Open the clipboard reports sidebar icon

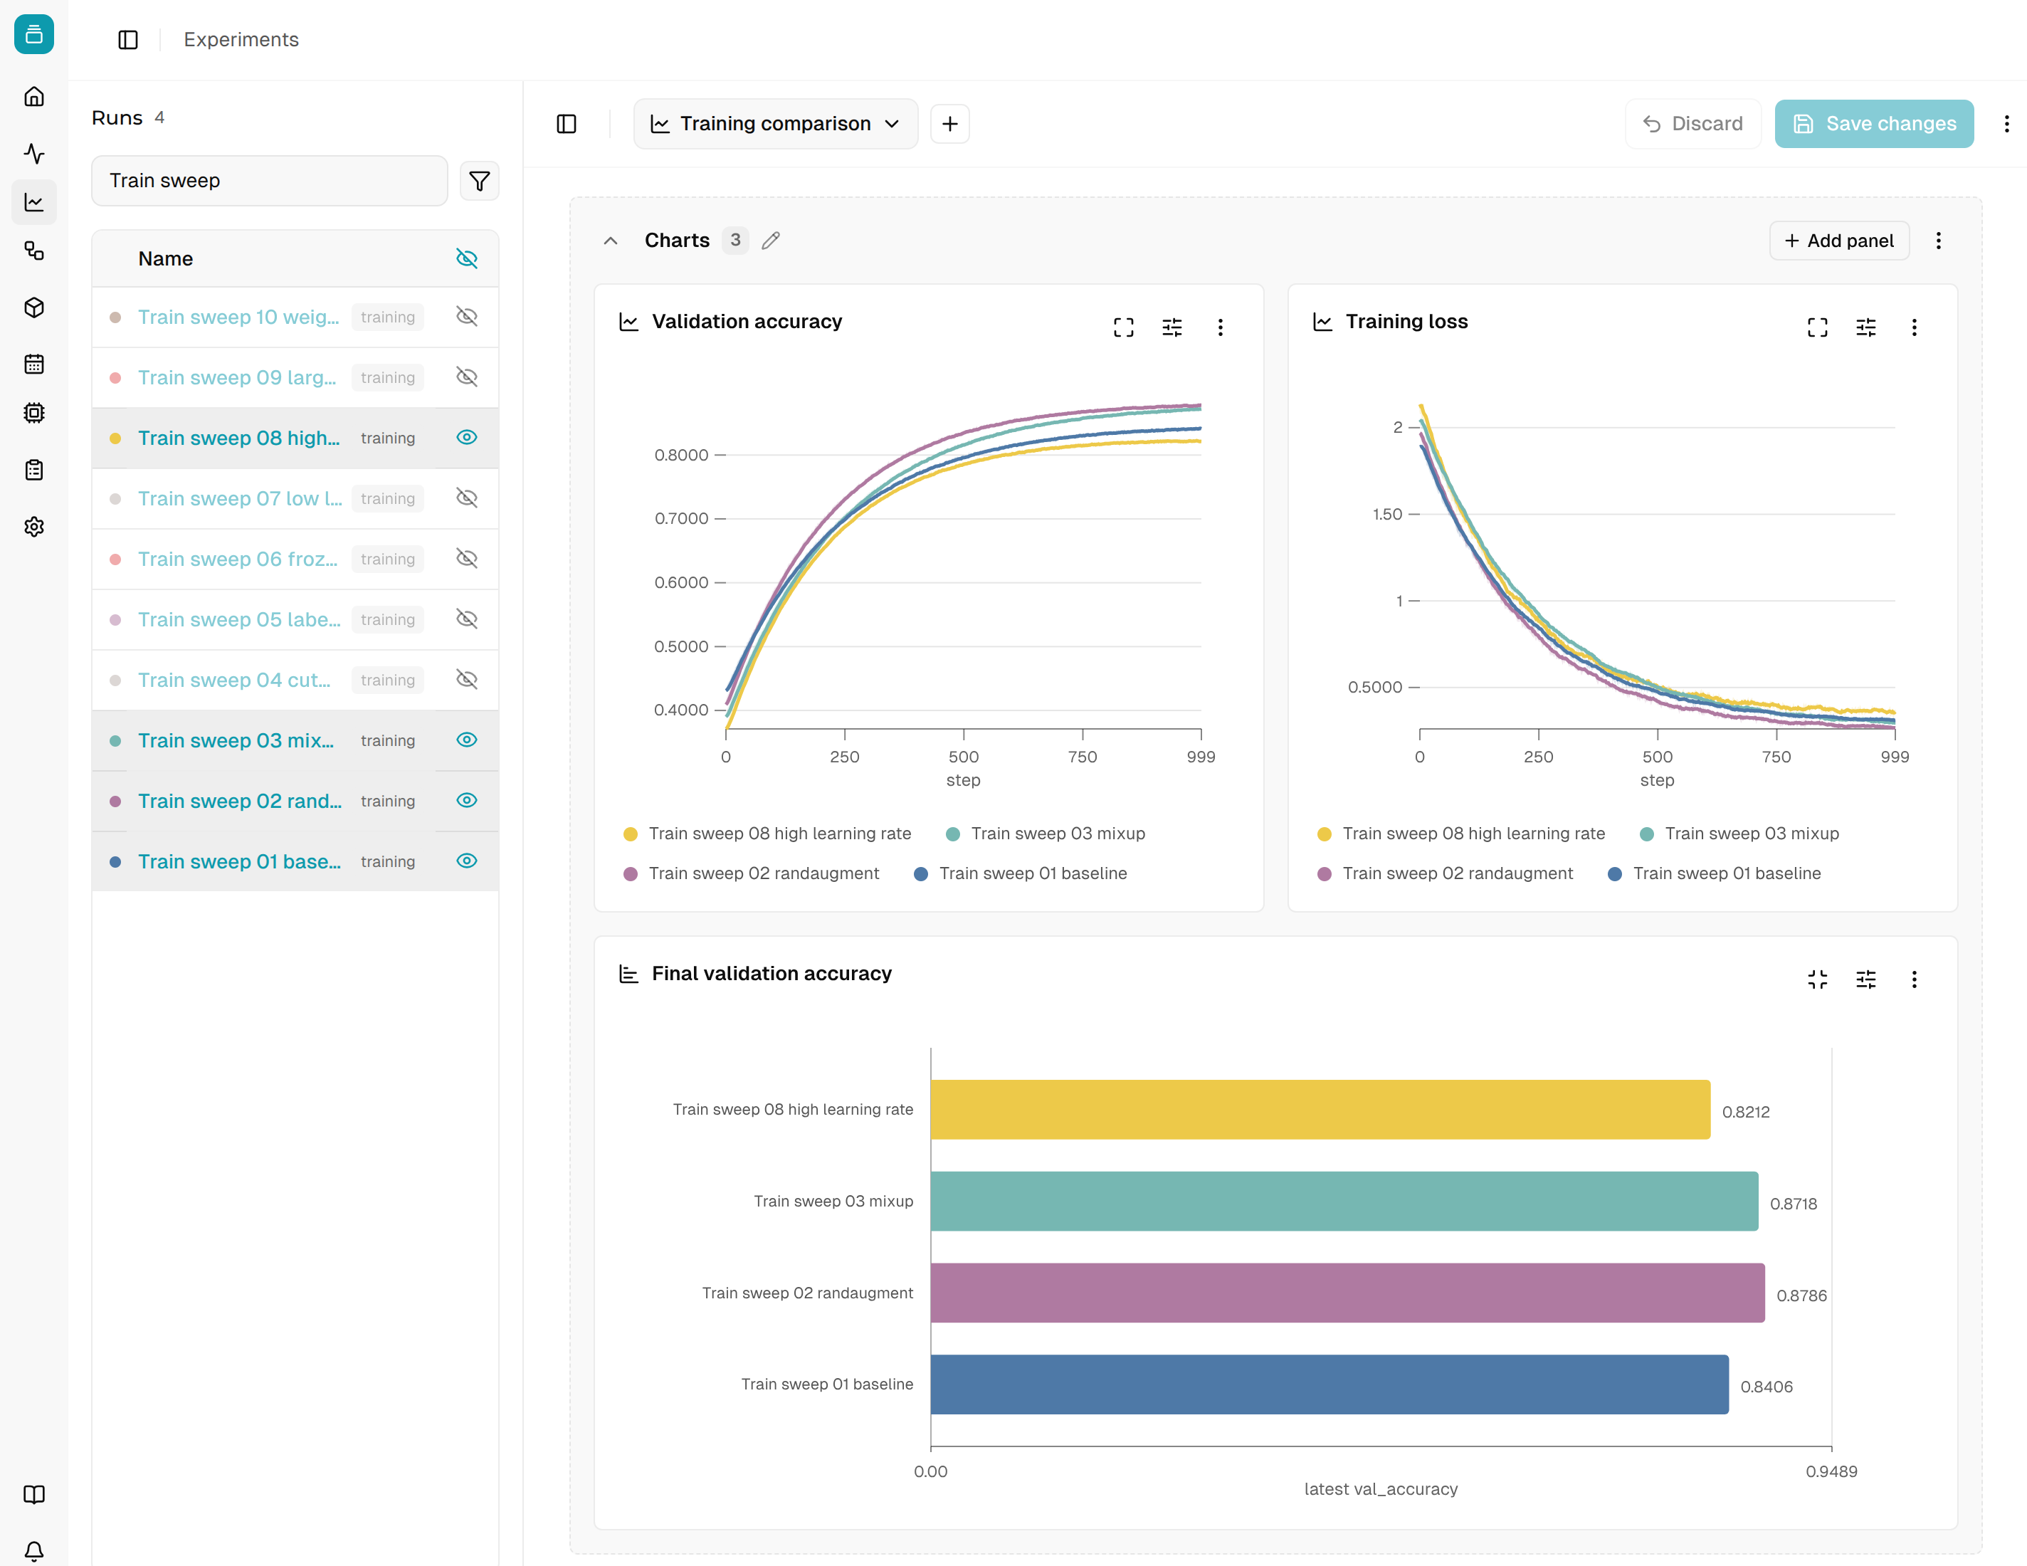click(34, 470)
